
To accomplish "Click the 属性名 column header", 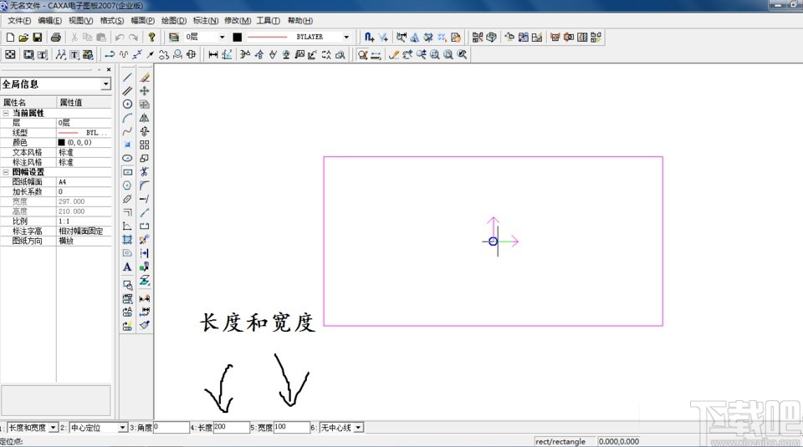I will coord(28,102).
